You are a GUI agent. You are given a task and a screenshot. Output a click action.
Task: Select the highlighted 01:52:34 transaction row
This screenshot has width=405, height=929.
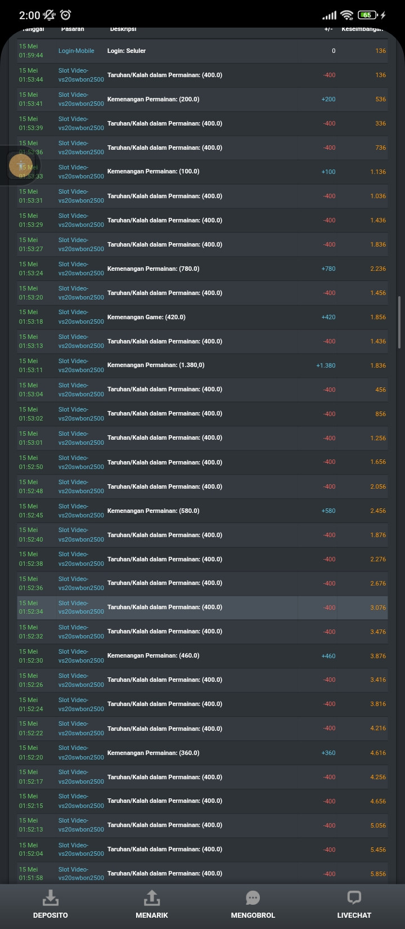tap(202, 608)
